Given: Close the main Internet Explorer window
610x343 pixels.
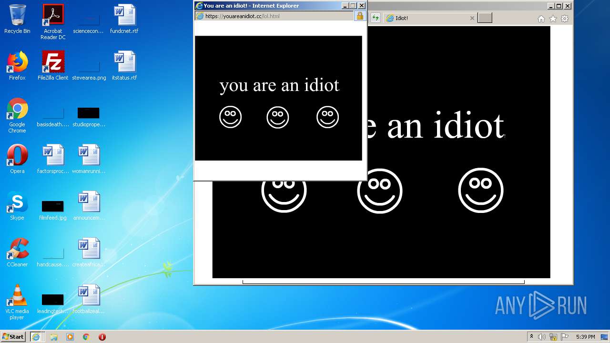Looking at the screenshot, I should pyautogui.click(x=568, y=6).
